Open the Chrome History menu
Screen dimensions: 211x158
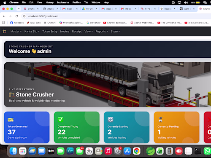click(50, 3)
